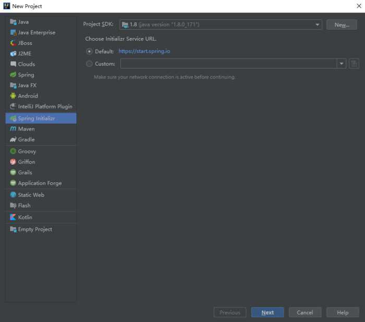Screen dimensions: 365x322
Task: Click the Grails icon
Action: [13, 172]
